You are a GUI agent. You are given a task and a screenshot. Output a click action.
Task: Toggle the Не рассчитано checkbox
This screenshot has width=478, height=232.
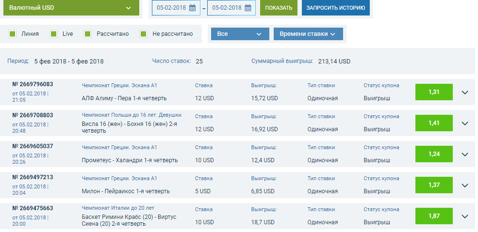click(144, 34)
